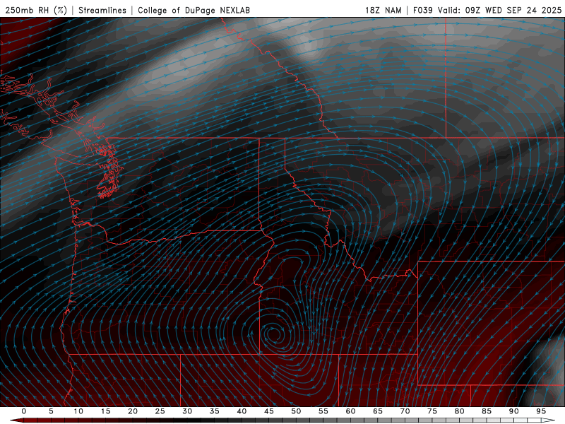Click the "Streamlines" label in header
565x424 pixels.
[102, 10]
